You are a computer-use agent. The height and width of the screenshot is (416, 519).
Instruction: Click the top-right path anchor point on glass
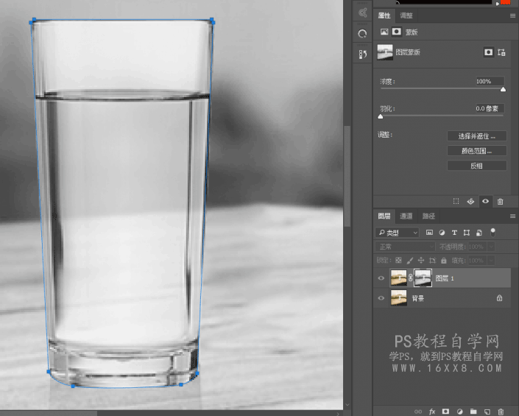(212, 21)
